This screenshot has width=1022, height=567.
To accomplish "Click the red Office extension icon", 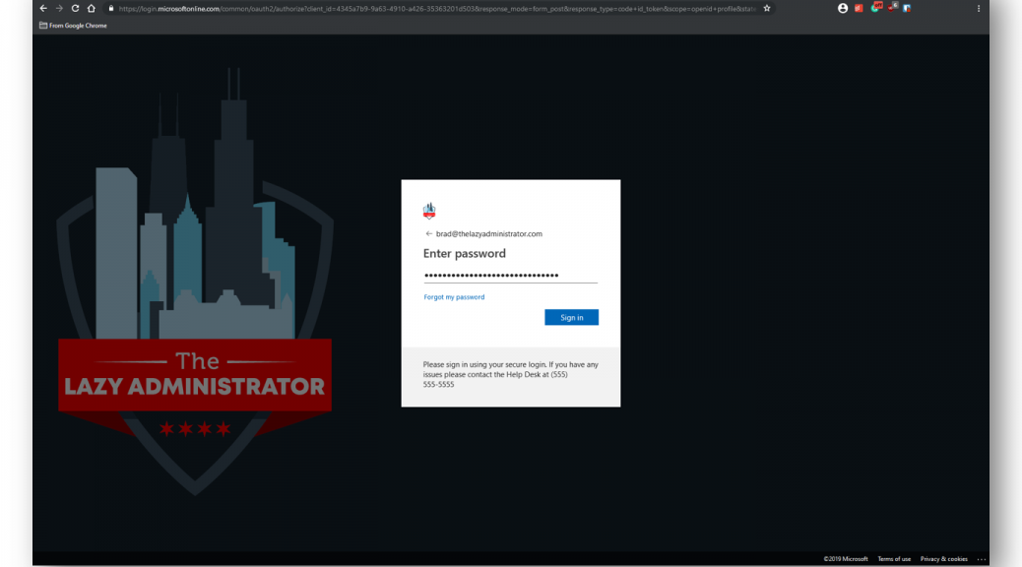I will pos(859,9).
